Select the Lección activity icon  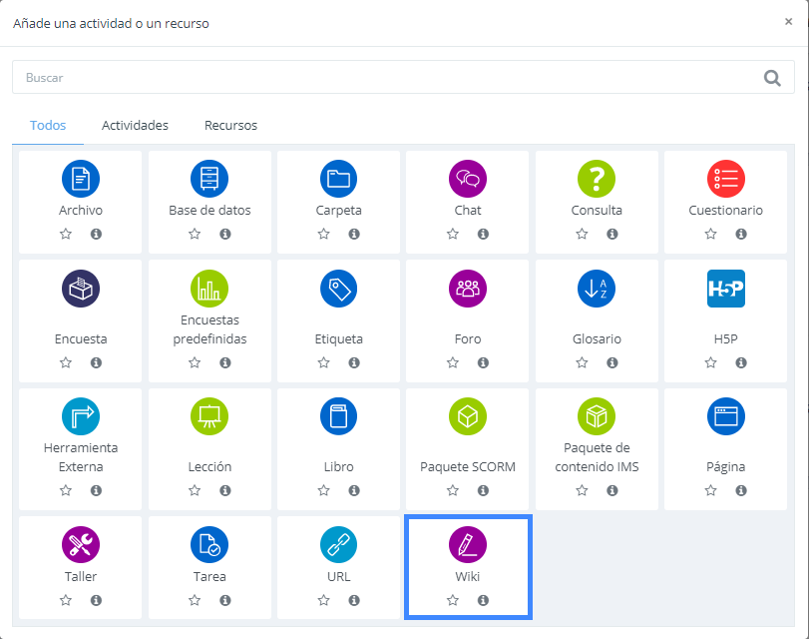pos(209,415)
